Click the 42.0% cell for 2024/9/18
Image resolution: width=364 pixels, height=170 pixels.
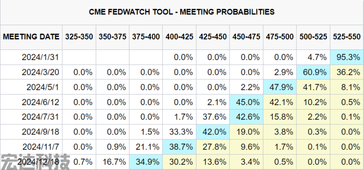coord(213,132)
